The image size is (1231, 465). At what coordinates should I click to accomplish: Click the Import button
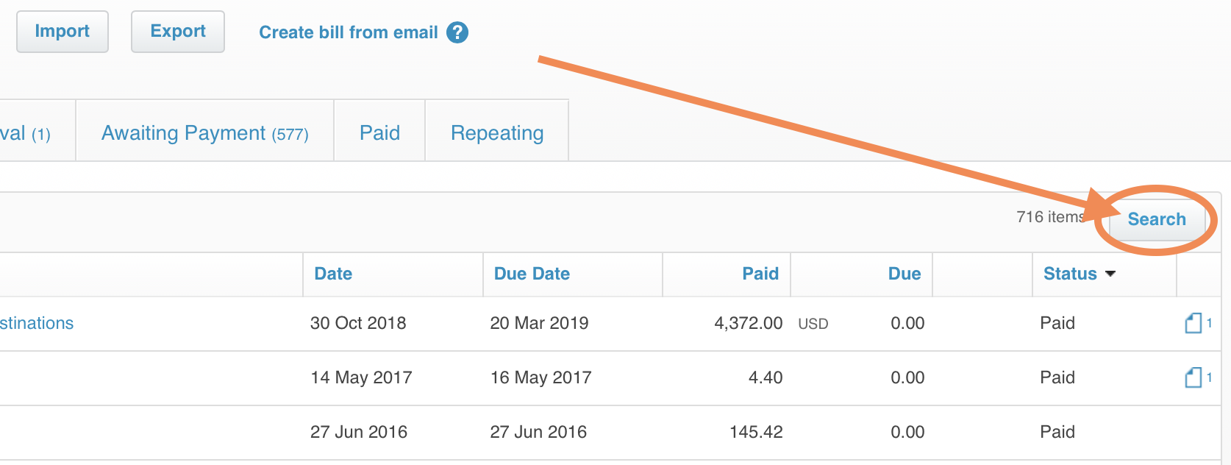(x=62, y=31)
